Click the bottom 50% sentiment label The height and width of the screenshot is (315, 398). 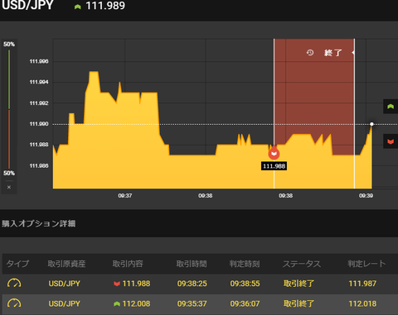click(x=9, y=173)
